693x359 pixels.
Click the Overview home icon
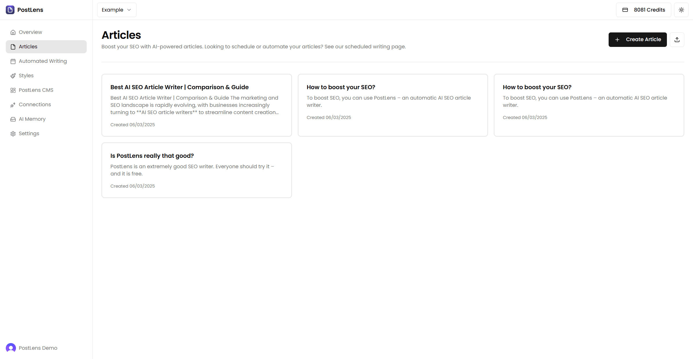click(x=13, y=32)
